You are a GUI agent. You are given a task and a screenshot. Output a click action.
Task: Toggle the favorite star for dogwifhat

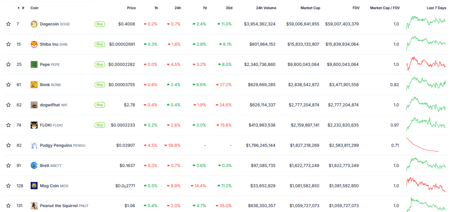tap(8, 105)
